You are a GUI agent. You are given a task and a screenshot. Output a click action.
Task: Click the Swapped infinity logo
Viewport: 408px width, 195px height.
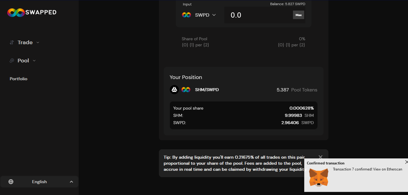[x=16, y=12]
